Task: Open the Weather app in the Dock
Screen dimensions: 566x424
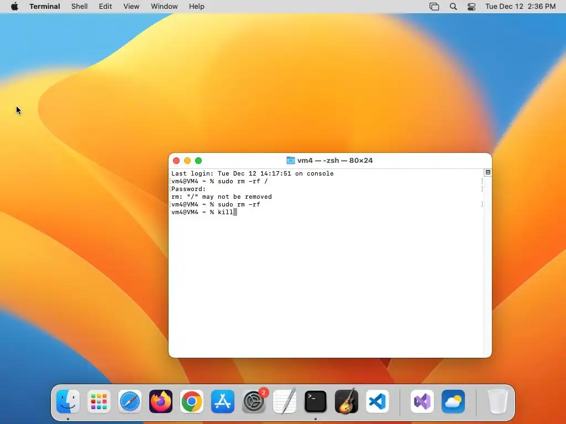Action: click(453, 401)
